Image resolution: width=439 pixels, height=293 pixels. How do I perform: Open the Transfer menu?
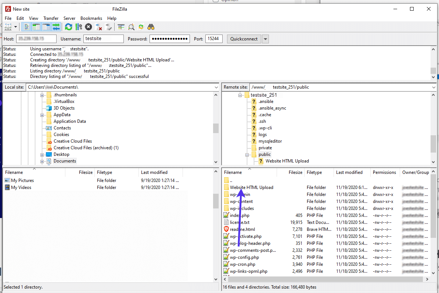(51, 18)
